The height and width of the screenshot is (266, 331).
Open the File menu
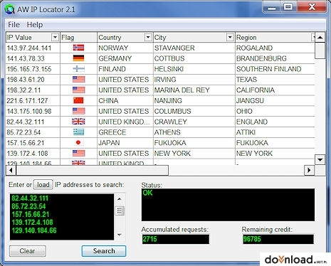click(14, 24)
